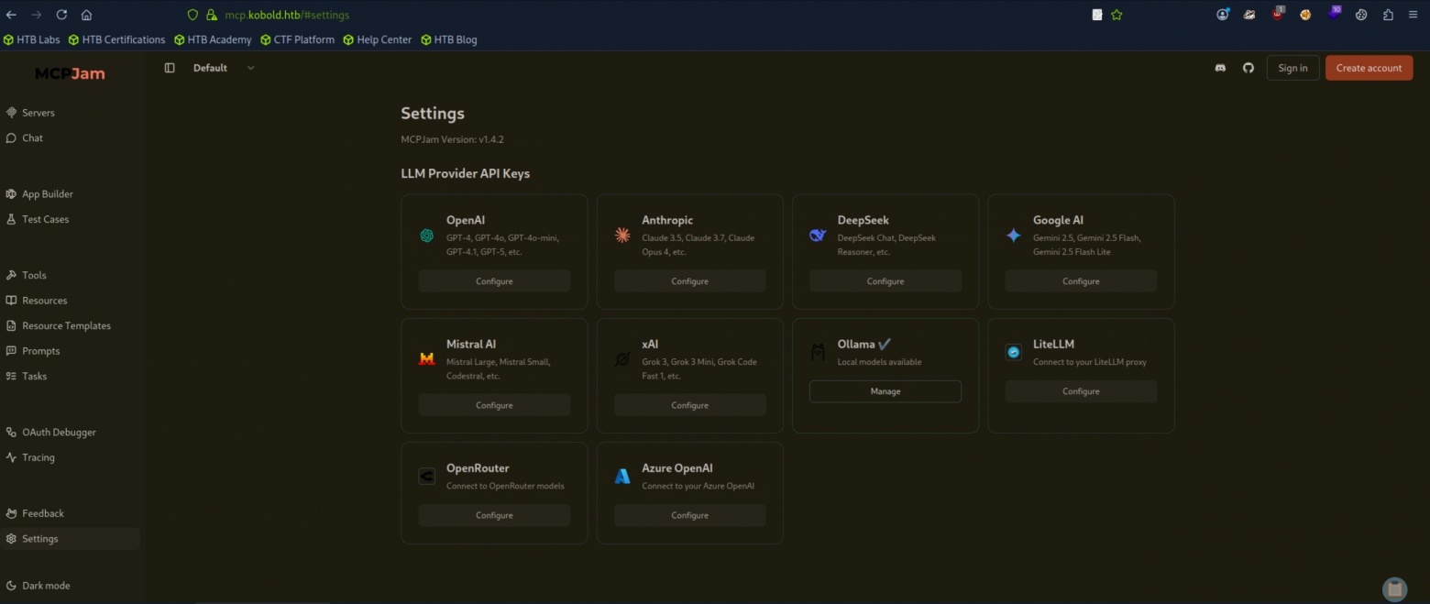This screenshot has width=1430, height=604.
Task: Open MCPJam's GitHub repository link
Action: 1248,67
